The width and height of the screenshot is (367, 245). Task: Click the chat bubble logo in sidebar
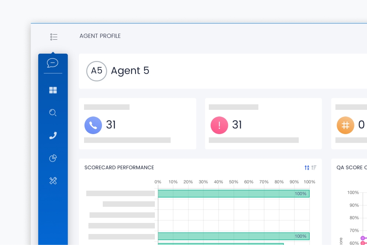click(52, 63)
